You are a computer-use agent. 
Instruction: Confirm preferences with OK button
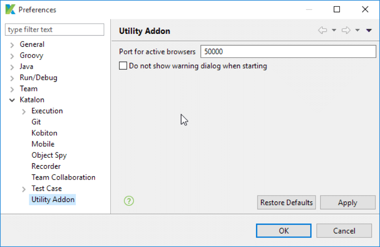[283, 231]
